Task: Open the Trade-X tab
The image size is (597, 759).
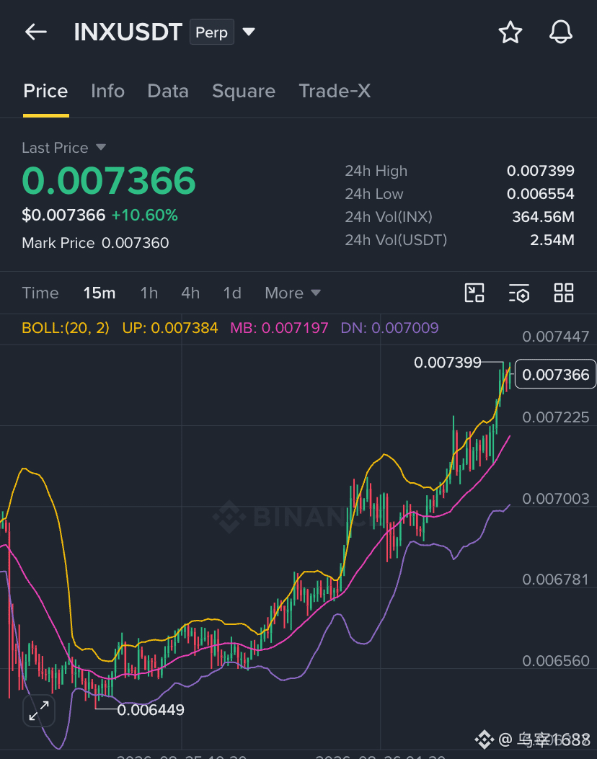Action: (335, 91)
